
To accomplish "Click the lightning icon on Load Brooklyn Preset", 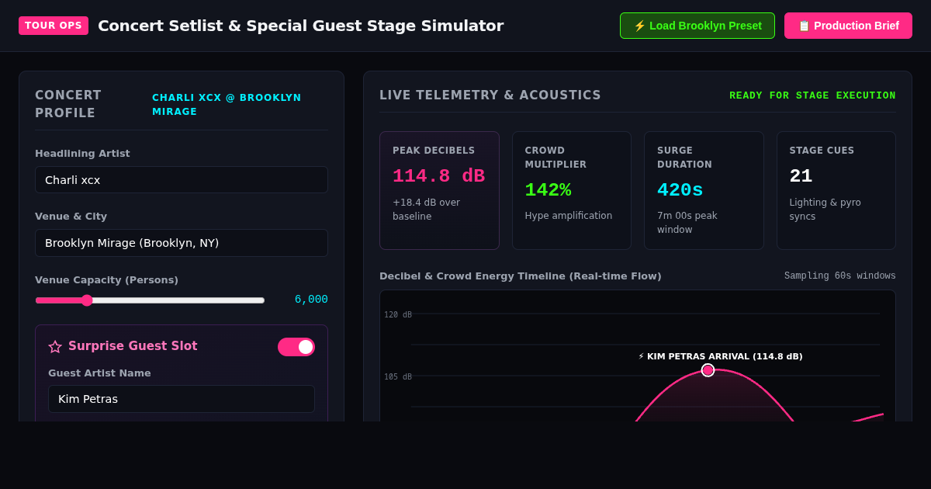I will click(x=639, y=26).
